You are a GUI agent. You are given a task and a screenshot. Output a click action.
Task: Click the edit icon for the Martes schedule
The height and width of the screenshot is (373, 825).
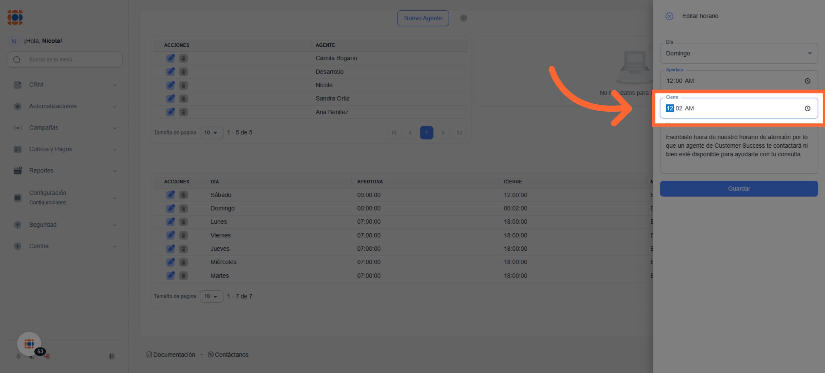click(x=170, y=276)
